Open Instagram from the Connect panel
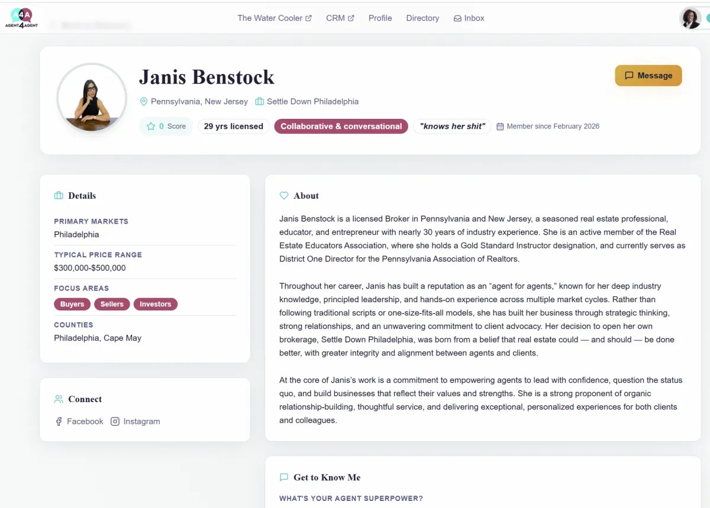Screen dimensions: 710x508 [135, 421]
